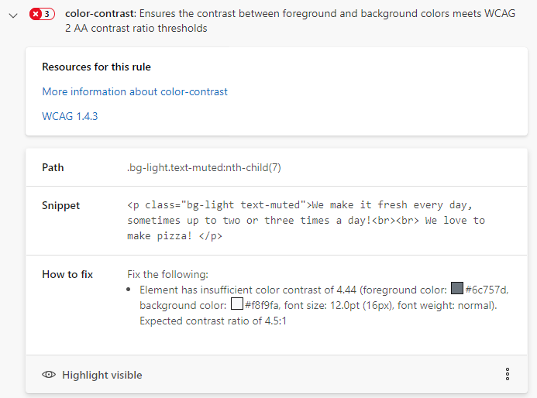Click the Path row label
Image resolution: width=537 pixels, height=398 pixels.
53,167
